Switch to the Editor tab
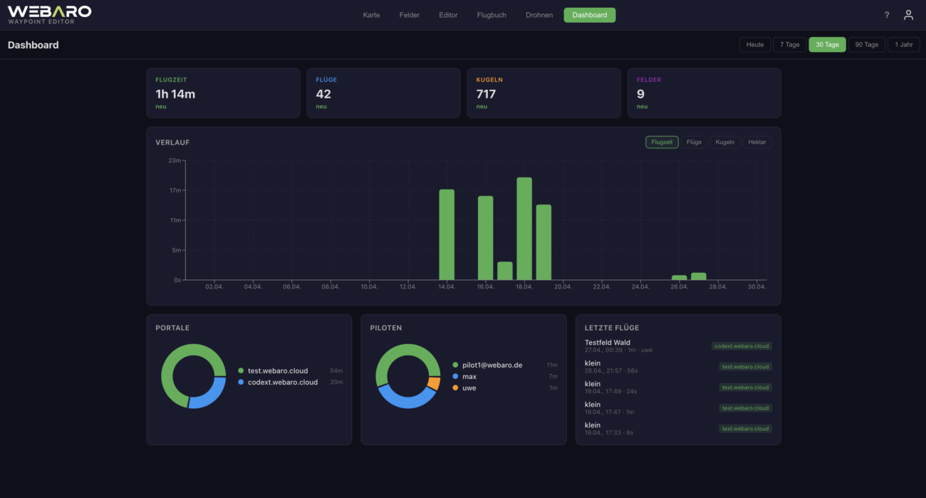The height and width of the screenshot is (498, 926). tap(448, 15)
